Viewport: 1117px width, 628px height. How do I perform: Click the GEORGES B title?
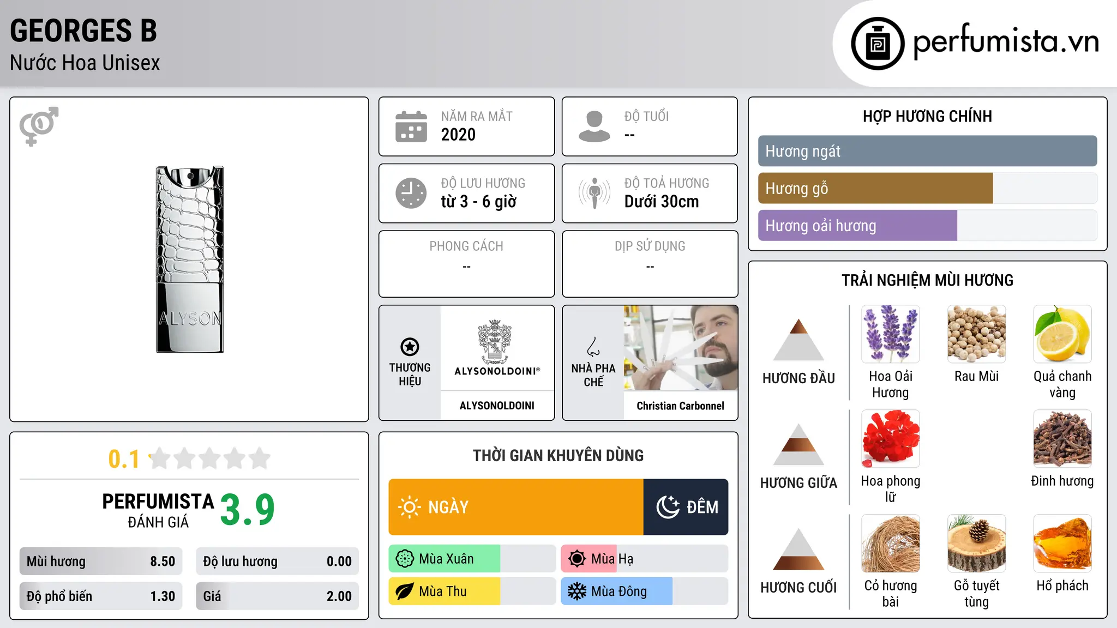tap(83, 31)
